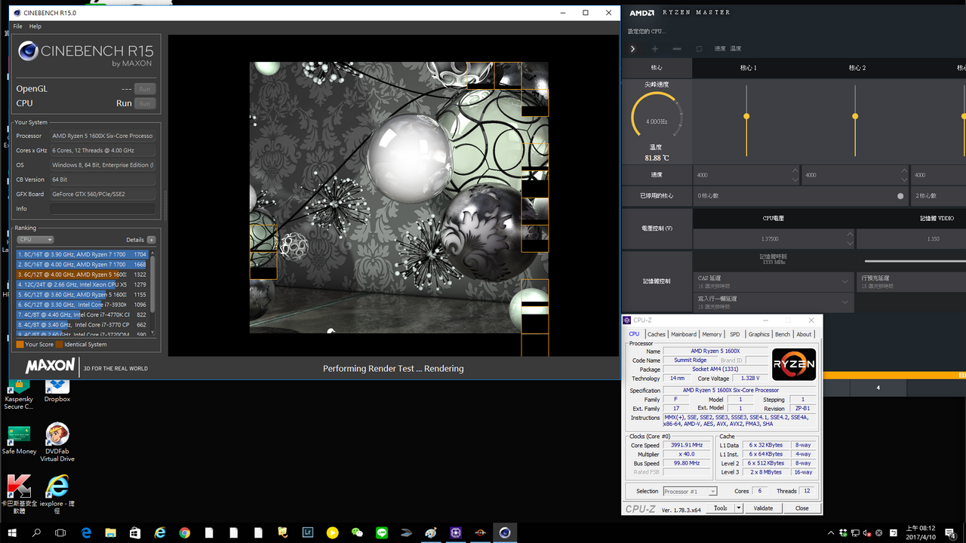
Task: Click core 2 speed slider handle
Action: [x=855, y=116]
